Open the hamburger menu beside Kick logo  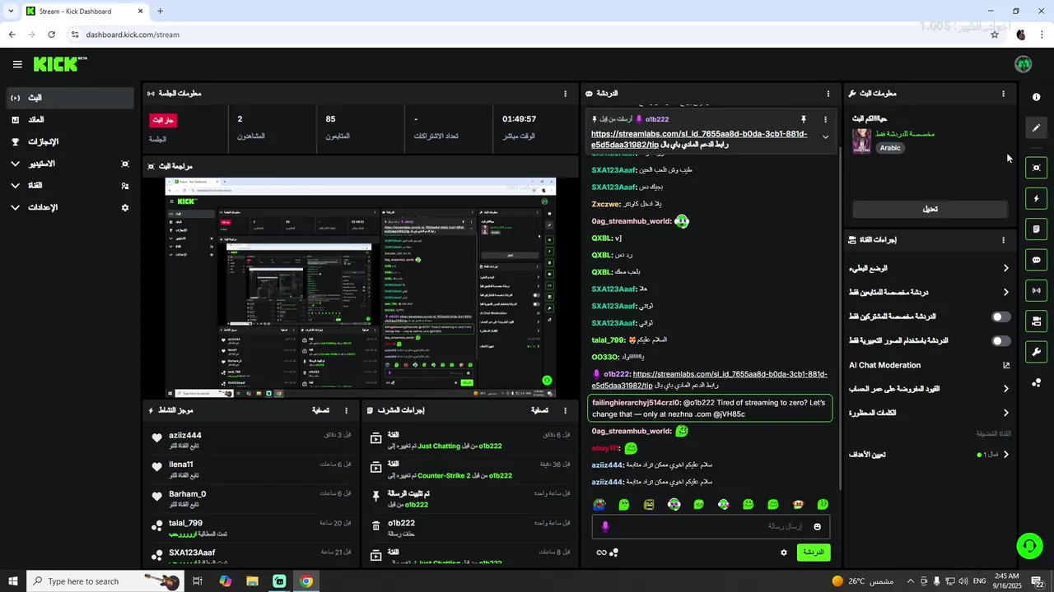coord(17,64)
